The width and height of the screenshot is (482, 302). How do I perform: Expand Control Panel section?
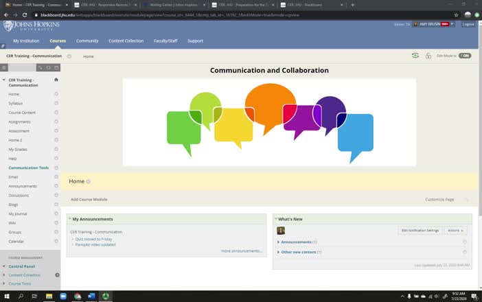pos(3,266)
